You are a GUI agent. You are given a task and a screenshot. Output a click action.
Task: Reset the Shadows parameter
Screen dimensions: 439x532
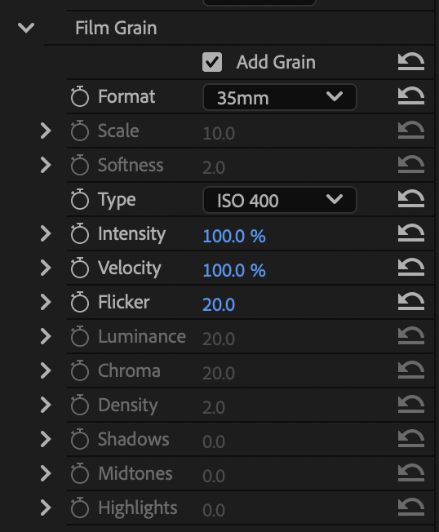tap(410, 439)
